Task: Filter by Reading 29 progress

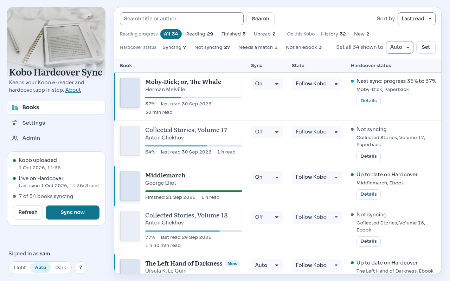Action: (x=200, y=34)
